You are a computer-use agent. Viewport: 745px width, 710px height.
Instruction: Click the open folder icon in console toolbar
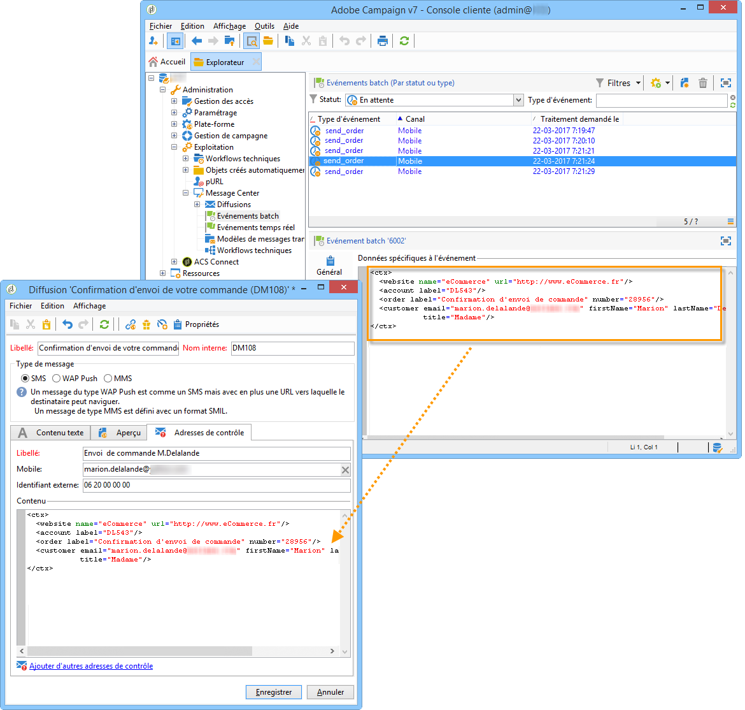(x=268, y=41)
